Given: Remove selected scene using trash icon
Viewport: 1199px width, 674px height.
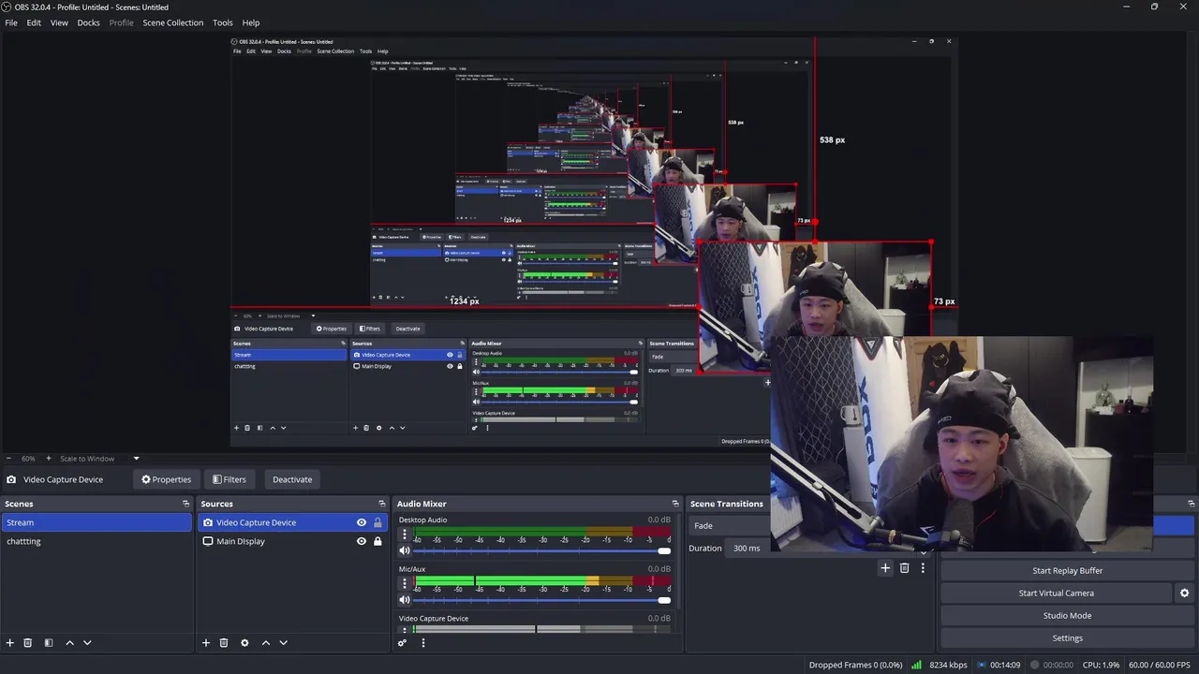Looking at the screenshot, I should (28, 643).
